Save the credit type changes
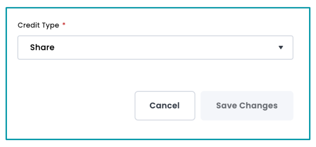The height and width of the screenshot is (147, 316). [247, 106]
